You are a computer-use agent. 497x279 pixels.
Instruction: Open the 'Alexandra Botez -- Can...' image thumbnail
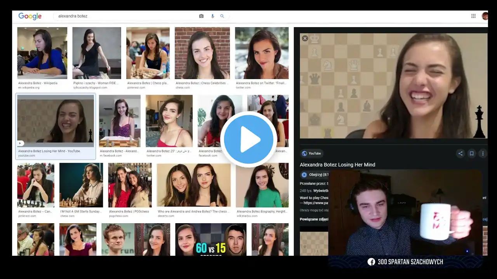(x=36, y=185)
